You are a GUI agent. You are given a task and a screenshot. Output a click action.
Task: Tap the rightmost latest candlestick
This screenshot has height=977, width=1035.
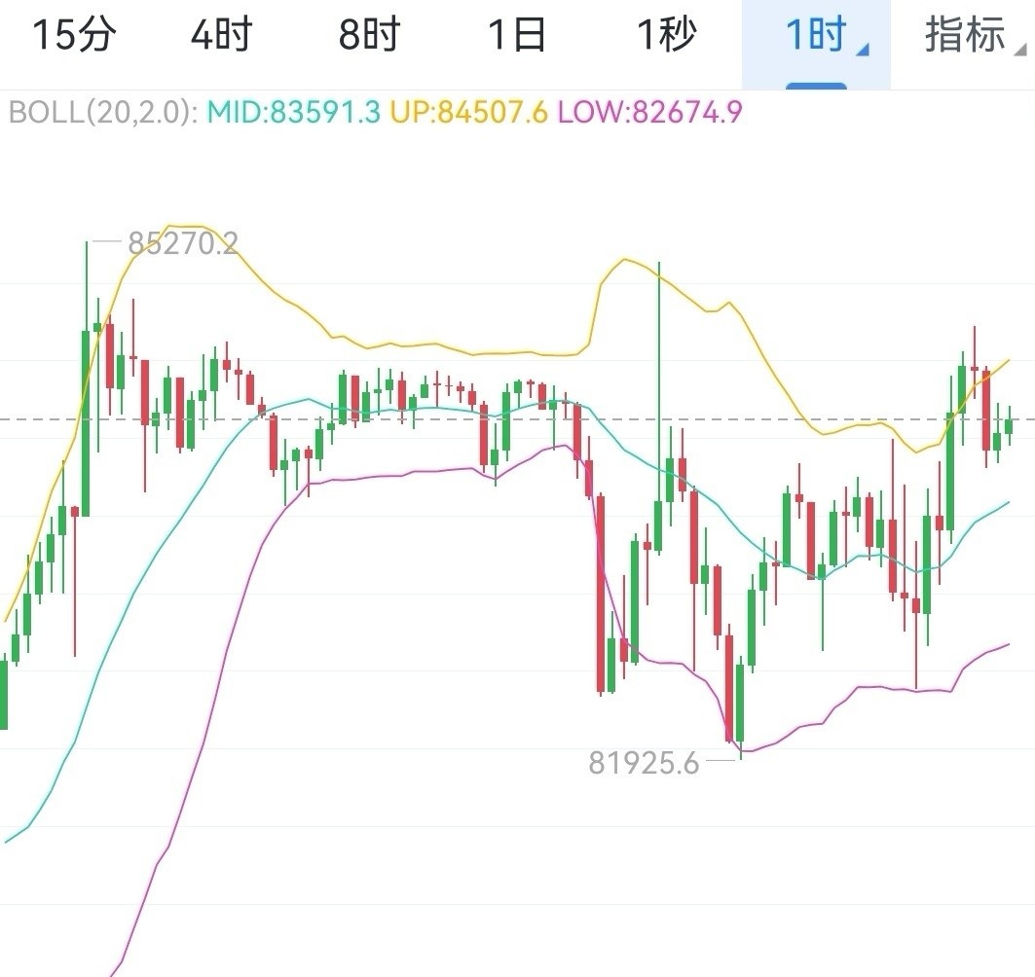[x=1009, y=425]
